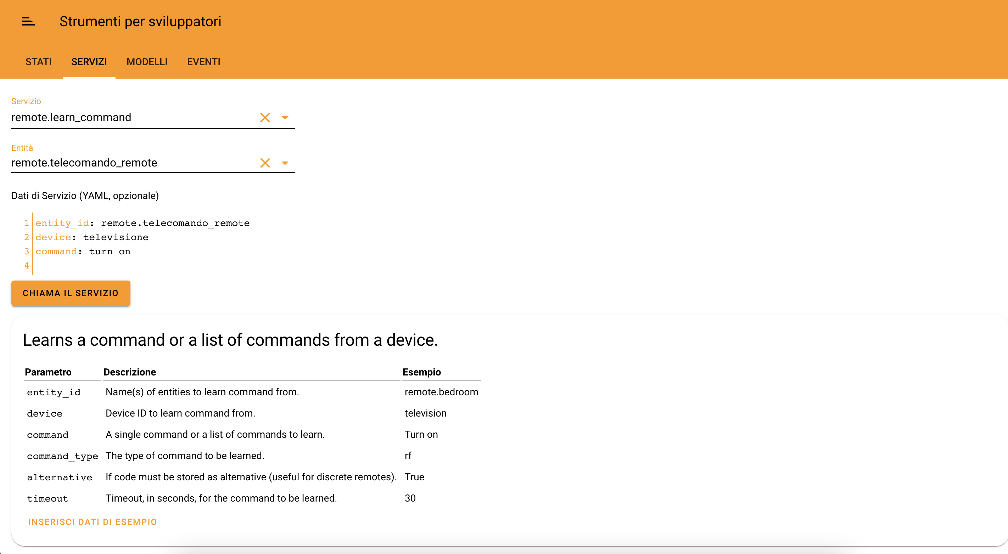Viewport: 1008px width, 554px height.
Task: Click example value rf
Action: click(x=408, y=456)
